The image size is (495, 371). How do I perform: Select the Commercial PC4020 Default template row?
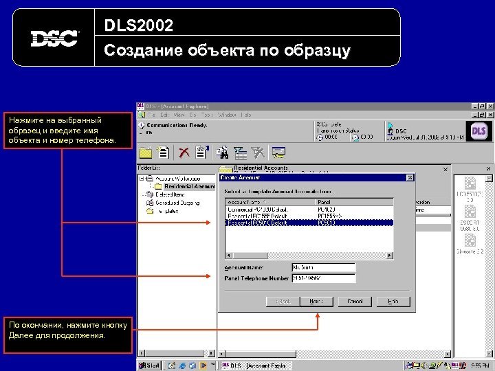coord(309,210)
